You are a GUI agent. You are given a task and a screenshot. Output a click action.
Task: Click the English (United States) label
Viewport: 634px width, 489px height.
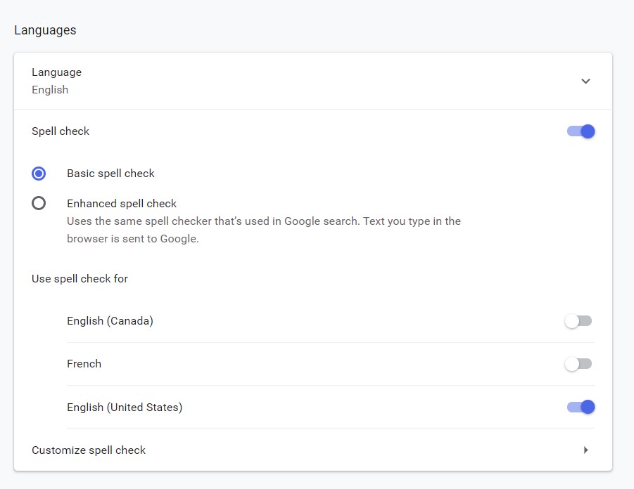pos(125,407)
